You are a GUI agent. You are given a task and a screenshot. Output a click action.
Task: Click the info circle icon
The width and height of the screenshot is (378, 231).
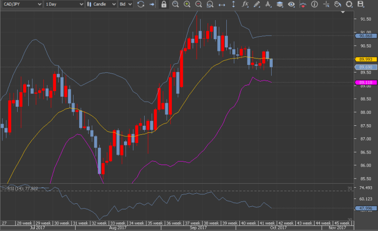coord(314,5)
